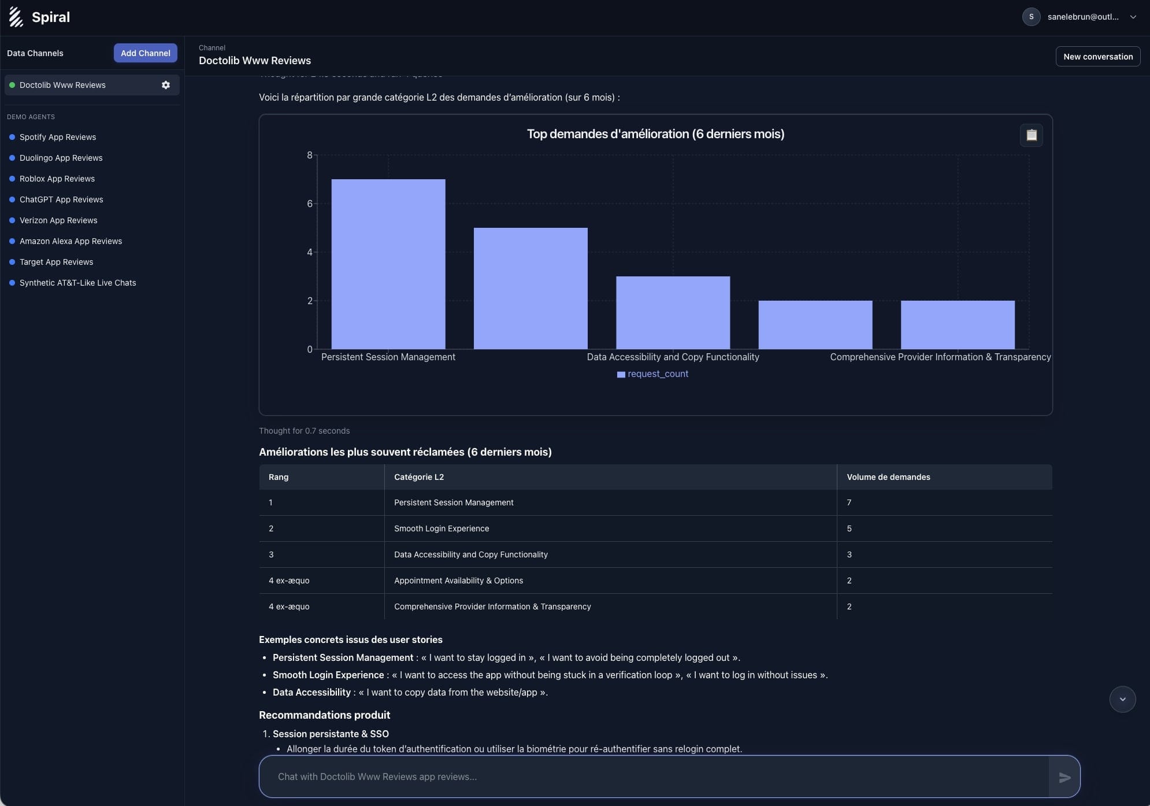The width and height of the screenshot is (1150, 806).
Task: Select ChatGPT App Reviews agent
Action: point(61,199)
